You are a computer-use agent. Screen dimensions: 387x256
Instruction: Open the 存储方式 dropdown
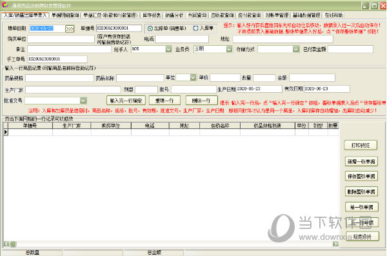[x=296, y=49]
